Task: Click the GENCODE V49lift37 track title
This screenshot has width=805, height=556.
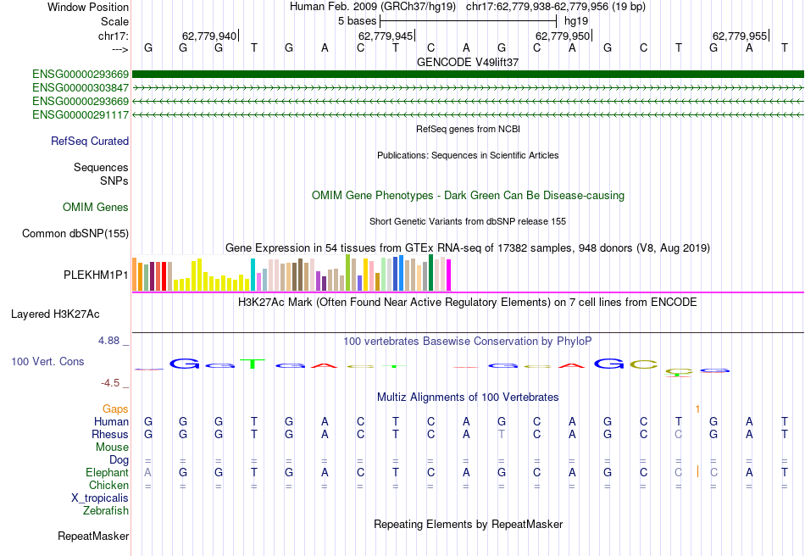Action: (x=468, y=62)
